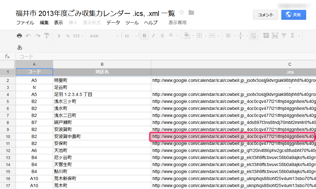Open the 編集 menu
Image resolution: width=316 pixels, height=189 pixels.
[x=44, y=23]
